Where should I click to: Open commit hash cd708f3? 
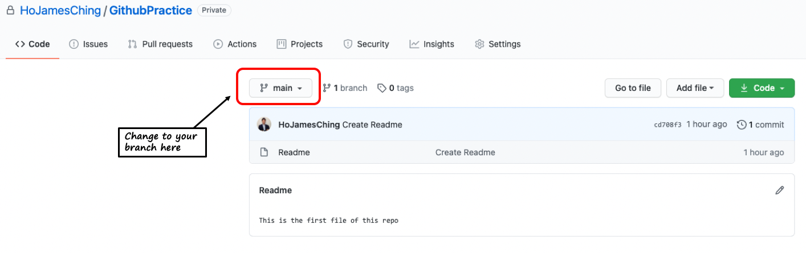point(667,125)
